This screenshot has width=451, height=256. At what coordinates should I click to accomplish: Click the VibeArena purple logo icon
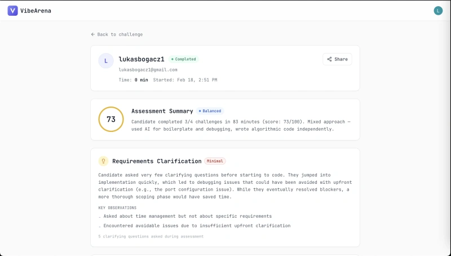pyautogui.click(x=12, y=11)
